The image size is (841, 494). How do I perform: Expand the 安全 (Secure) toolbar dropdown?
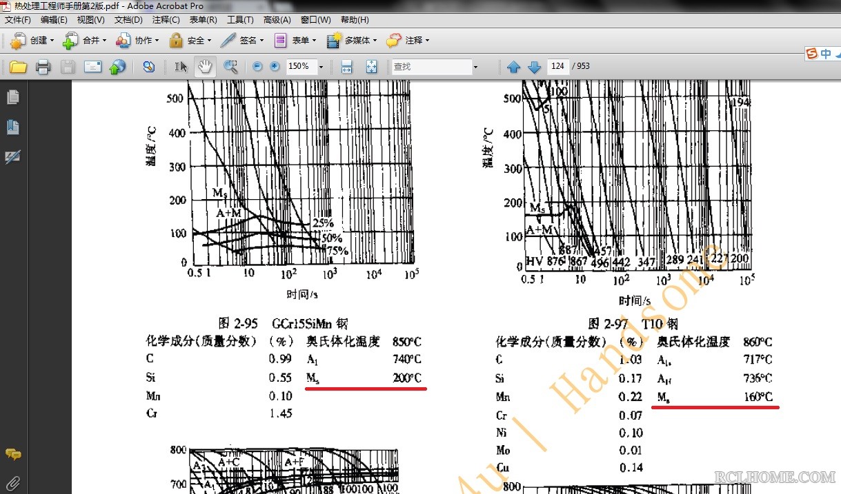[209, 41]
